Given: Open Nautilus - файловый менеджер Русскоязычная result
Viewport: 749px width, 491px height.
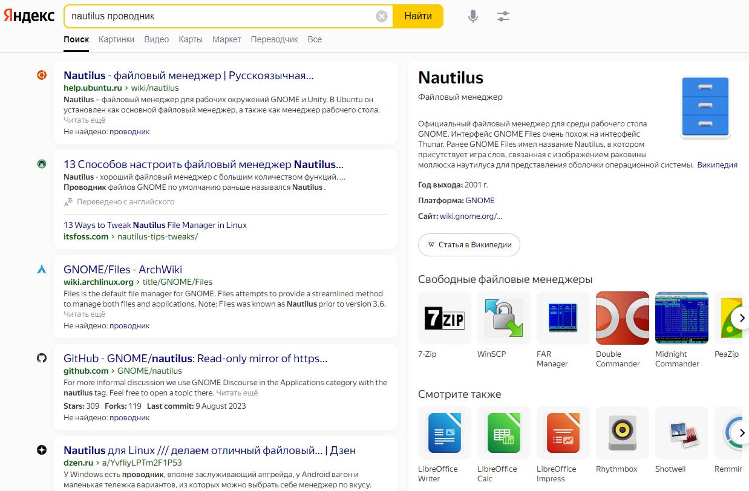Looking at the screenshot, I should coord(189,76).
